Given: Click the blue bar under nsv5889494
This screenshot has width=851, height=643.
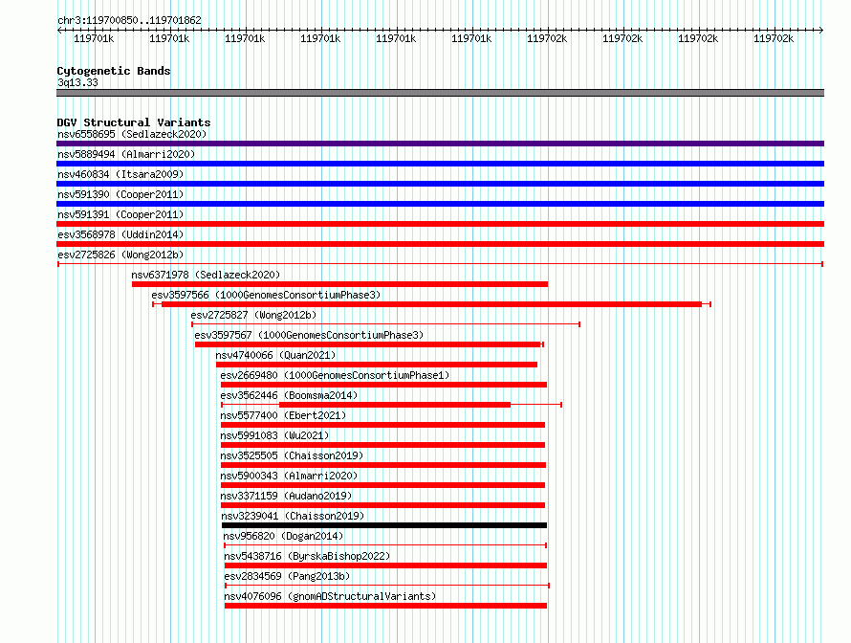Looking at the screenshot, I should tap(440, 164).
